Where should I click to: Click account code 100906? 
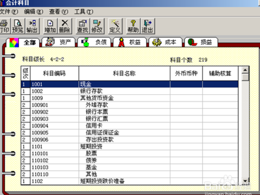tap(40, 140)
